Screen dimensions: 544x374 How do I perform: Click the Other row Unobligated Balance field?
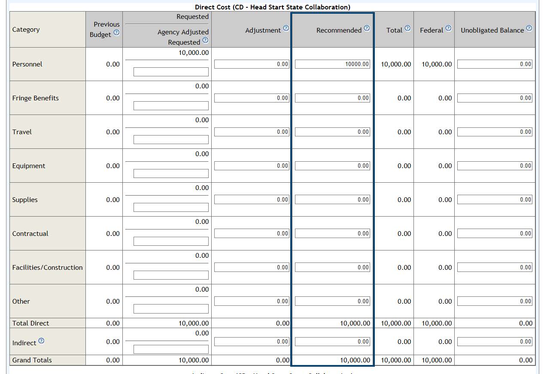pos(495,302)
